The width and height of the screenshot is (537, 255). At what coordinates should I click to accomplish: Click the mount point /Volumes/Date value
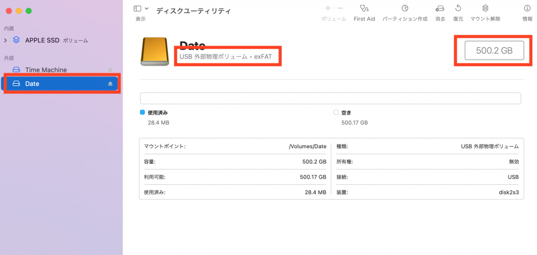pos(307,147)
